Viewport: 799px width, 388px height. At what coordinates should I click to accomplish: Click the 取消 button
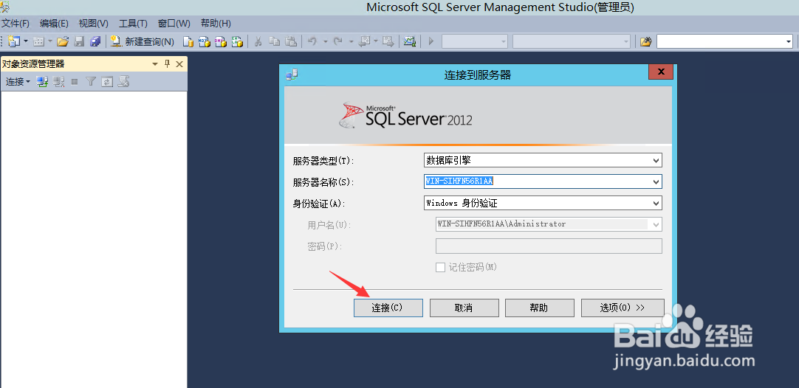coord(464,308)
